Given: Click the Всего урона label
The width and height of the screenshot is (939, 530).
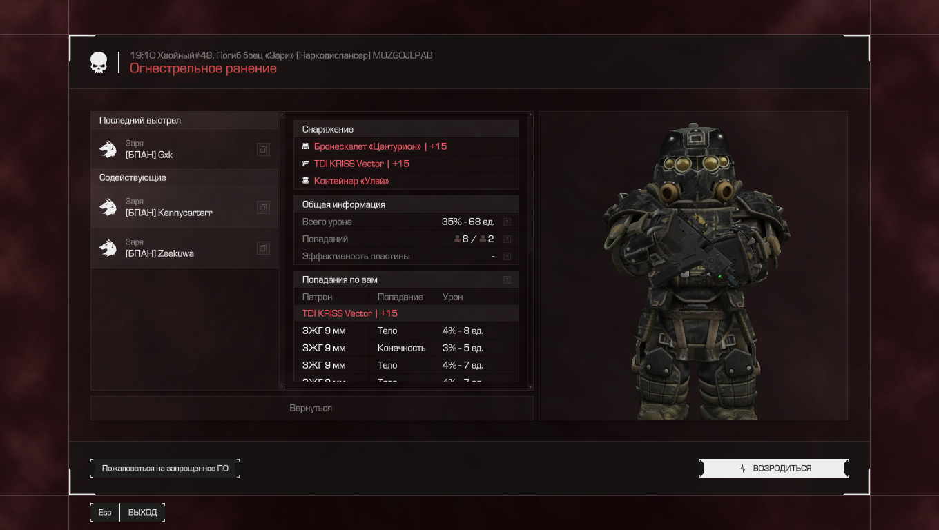Looking at the screenshot, I should (327, 222).
